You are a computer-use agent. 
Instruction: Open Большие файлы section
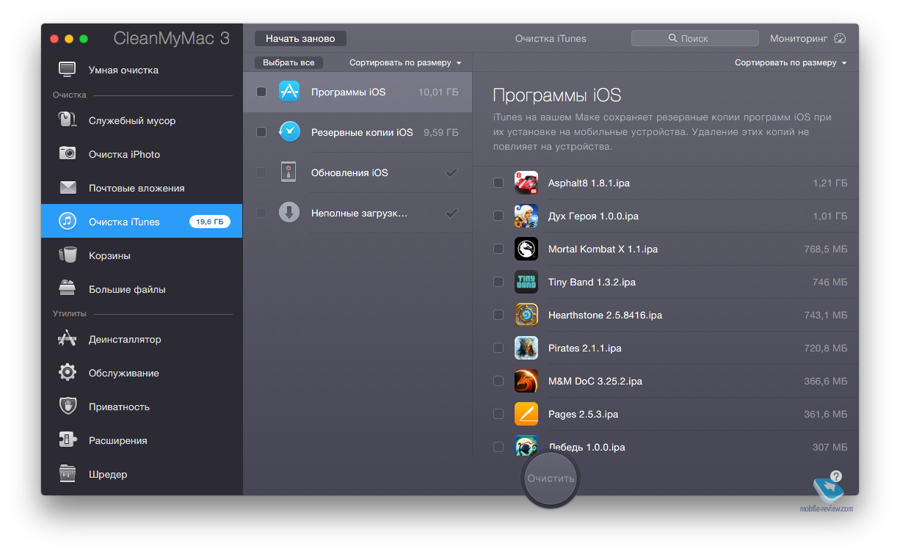click(142, 289)
